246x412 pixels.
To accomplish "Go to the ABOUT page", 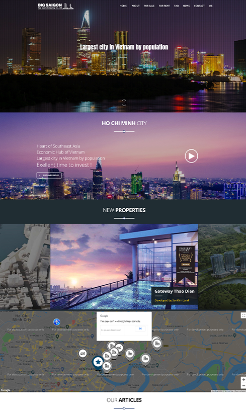I will coord(136,6).
